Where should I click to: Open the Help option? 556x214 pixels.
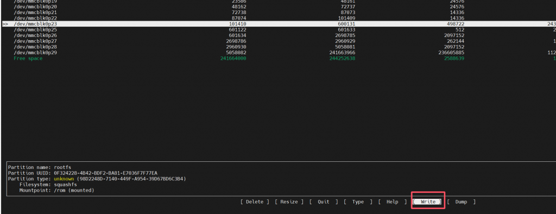(x=392, y=202)
